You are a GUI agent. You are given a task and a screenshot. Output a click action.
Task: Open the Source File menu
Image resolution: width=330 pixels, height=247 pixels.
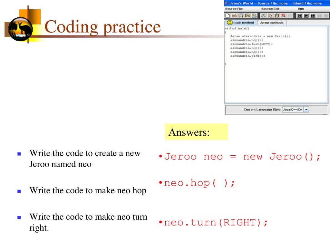click(x=234, y=9)
